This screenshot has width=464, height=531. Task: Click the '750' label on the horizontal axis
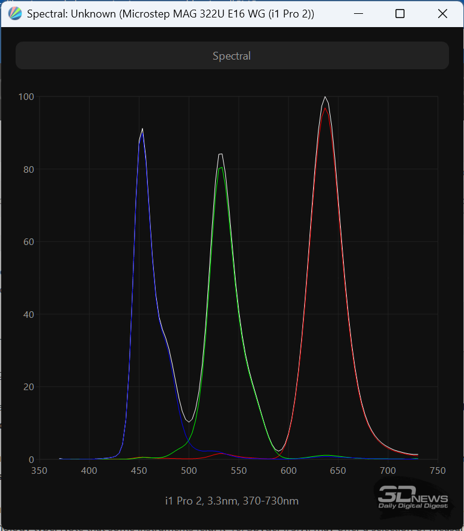click(438, 470)
